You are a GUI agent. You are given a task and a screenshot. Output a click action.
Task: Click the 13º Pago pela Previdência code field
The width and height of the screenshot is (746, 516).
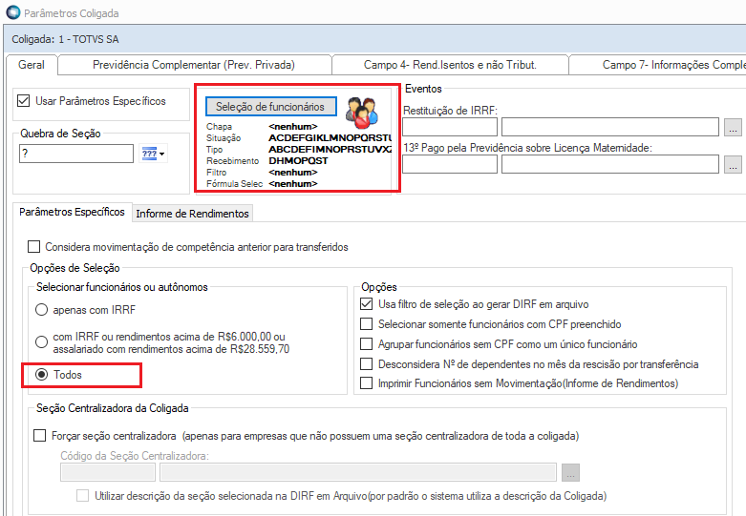450,164
